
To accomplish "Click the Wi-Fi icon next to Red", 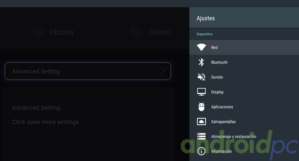I will click(201, 48).
